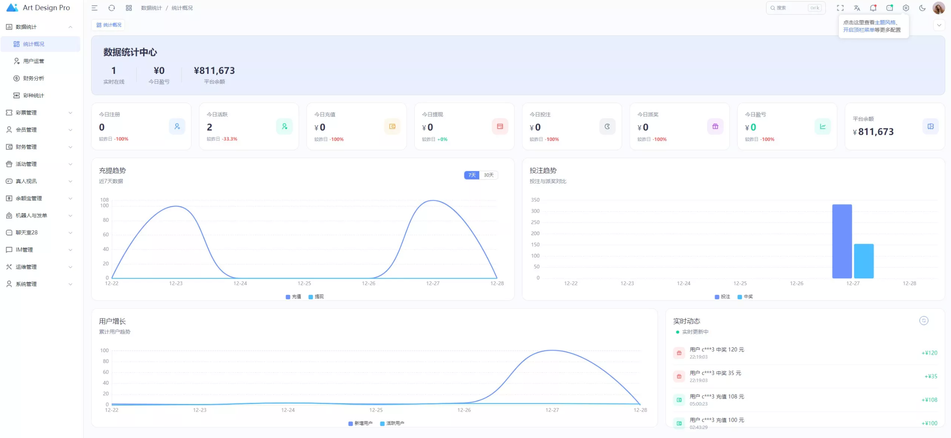Image resolution: width=951 pixels, height=438 pixels.
Task: Select 7天 range on 充提趋势 chart
Action: (472, 175)
